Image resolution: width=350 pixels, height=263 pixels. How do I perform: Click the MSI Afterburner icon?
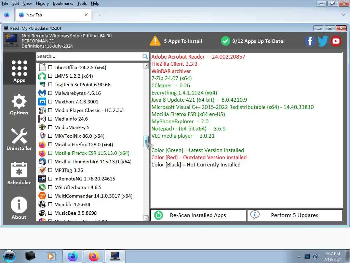42,187
